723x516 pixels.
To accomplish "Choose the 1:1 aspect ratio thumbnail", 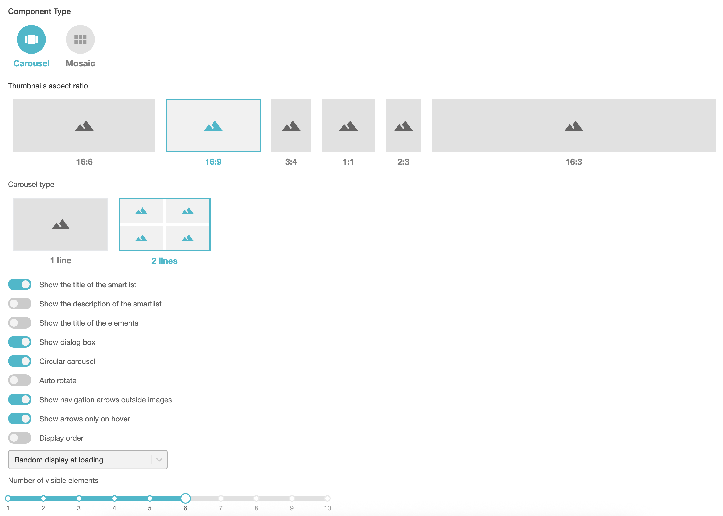I will (x=348, y=125).
